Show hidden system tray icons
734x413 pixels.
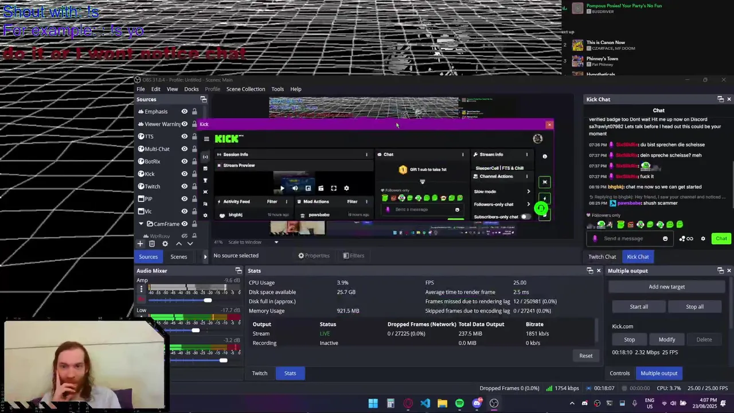[573, 403]
